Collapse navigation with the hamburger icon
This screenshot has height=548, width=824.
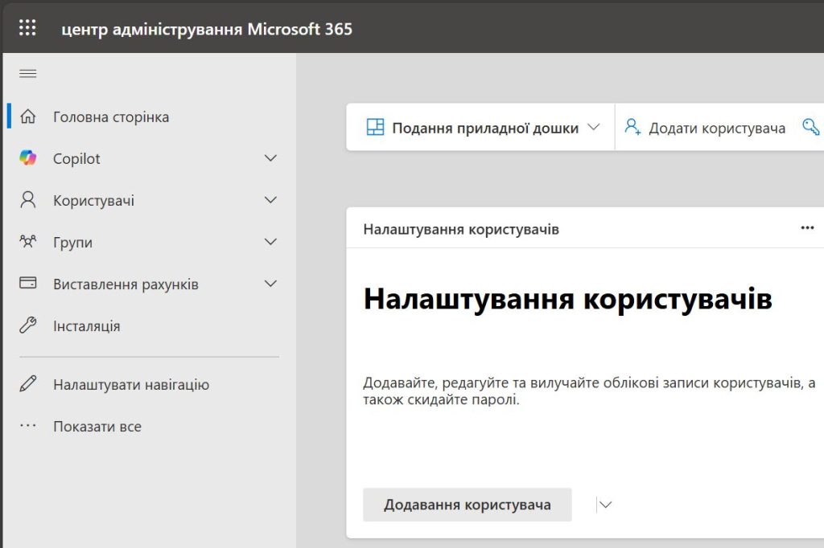point(28,73)
